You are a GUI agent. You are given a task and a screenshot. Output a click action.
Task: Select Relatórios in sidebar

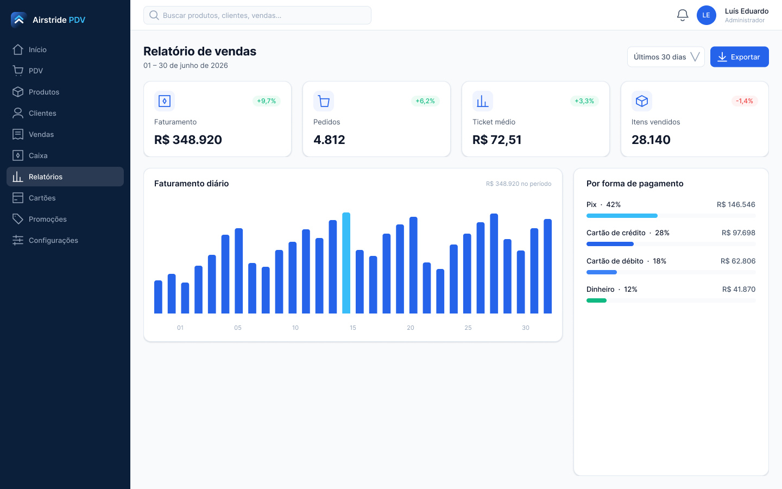click(x=65, y=177)
